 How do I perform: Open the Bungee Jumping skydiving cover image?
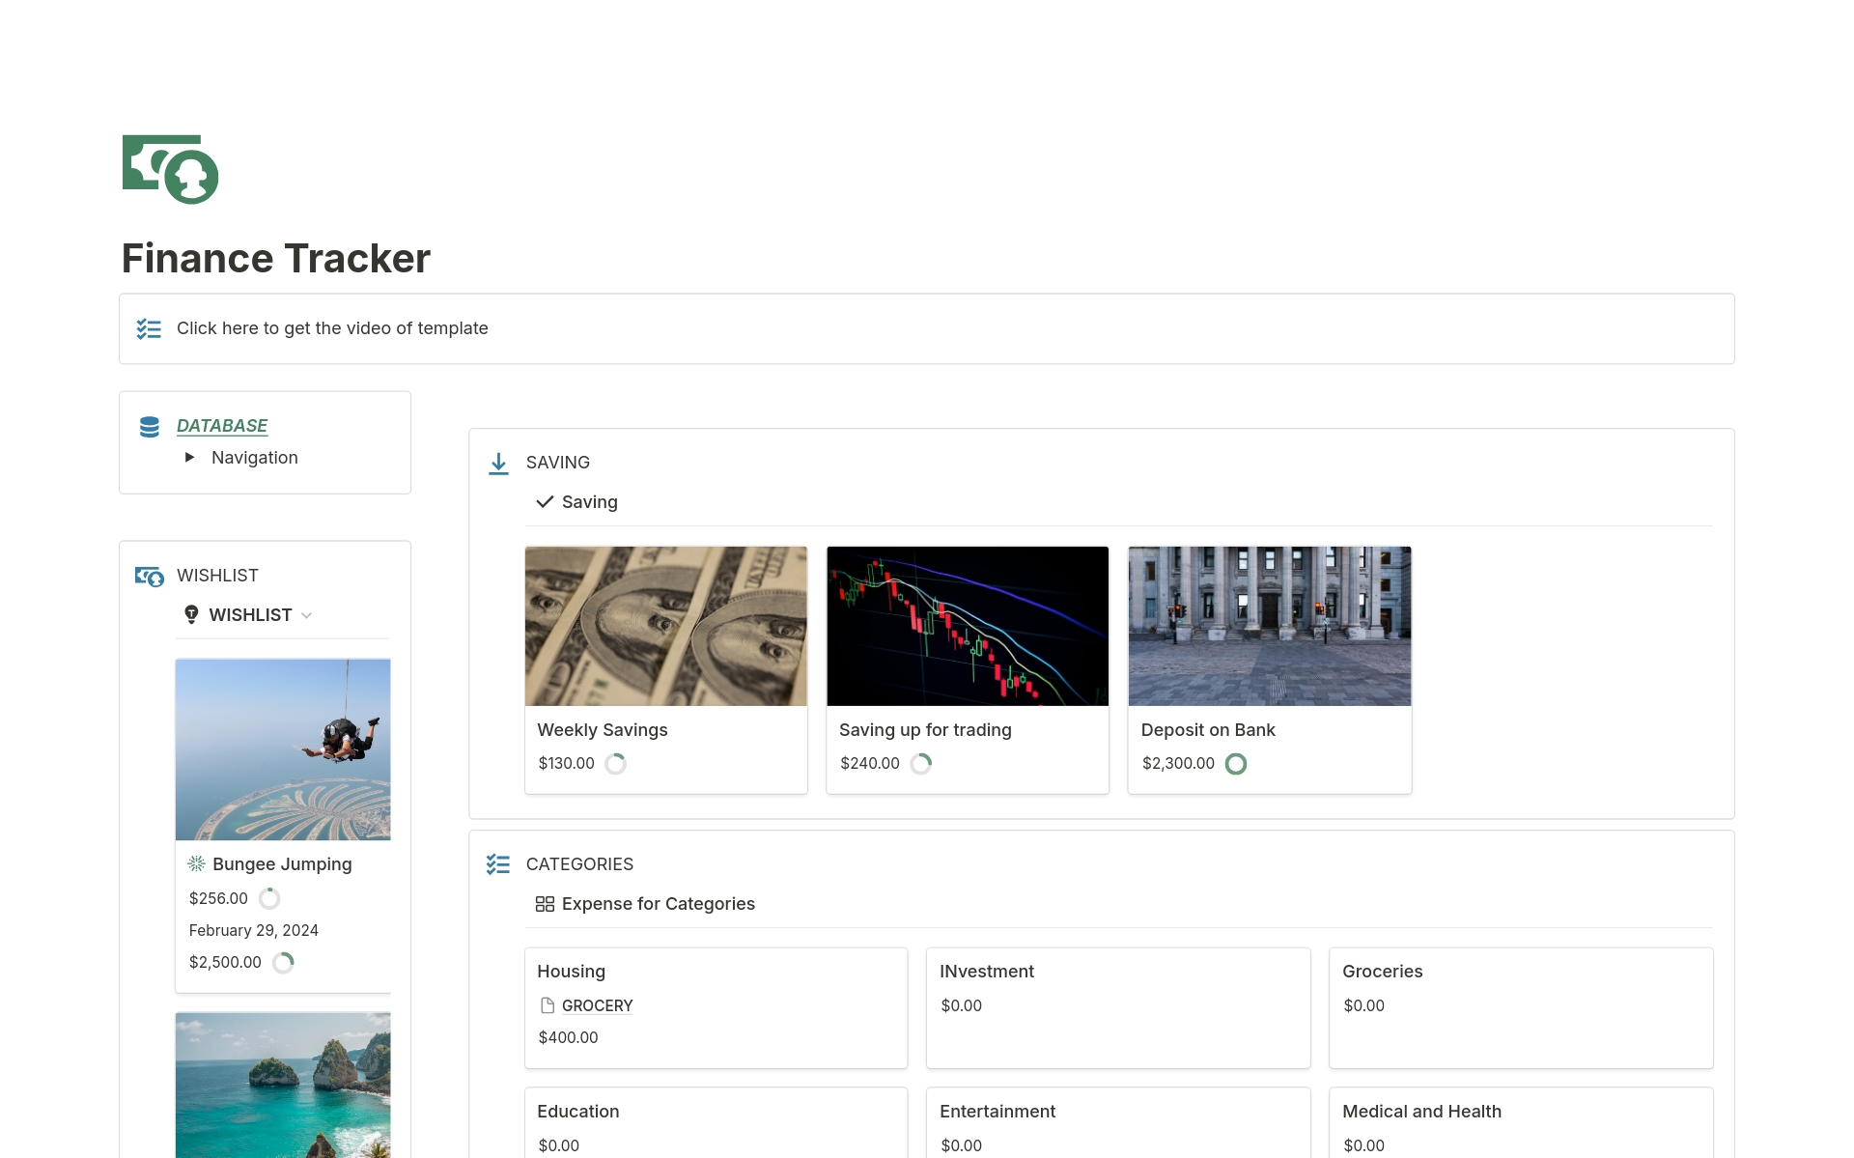[x=283, y=749]
